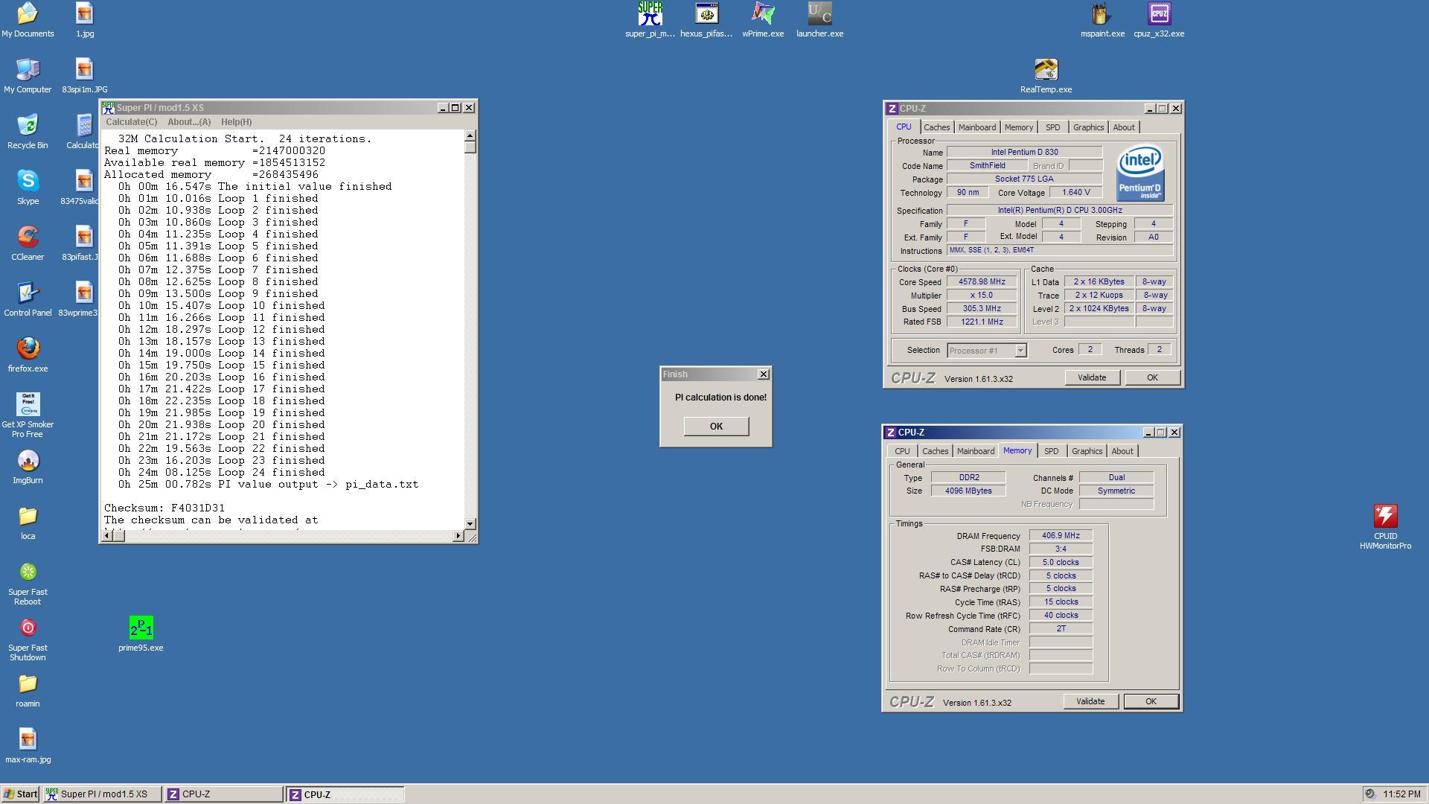Viewport: 1429px width, 804px height.
Task: Click system tray icon beside clock
Action: coord(1370,794)
